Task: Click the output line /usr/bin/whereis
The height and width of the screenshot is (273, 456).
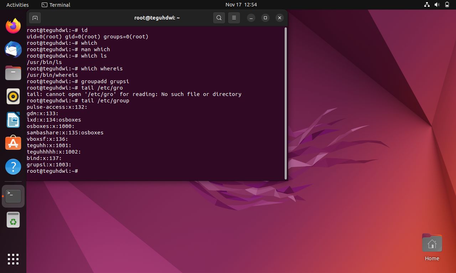Action: 52,75
